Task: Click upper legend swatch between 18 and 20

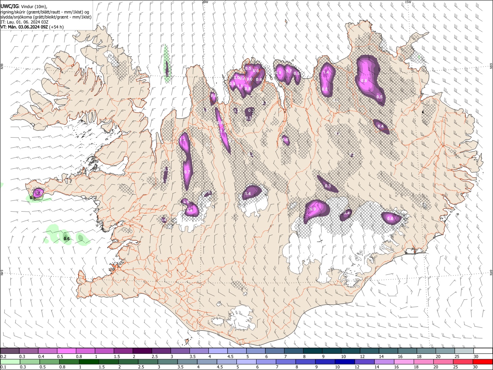Action: (426, 351)
